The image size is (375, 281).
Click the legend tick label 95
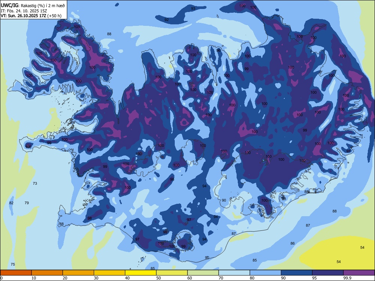pos(314,278)
